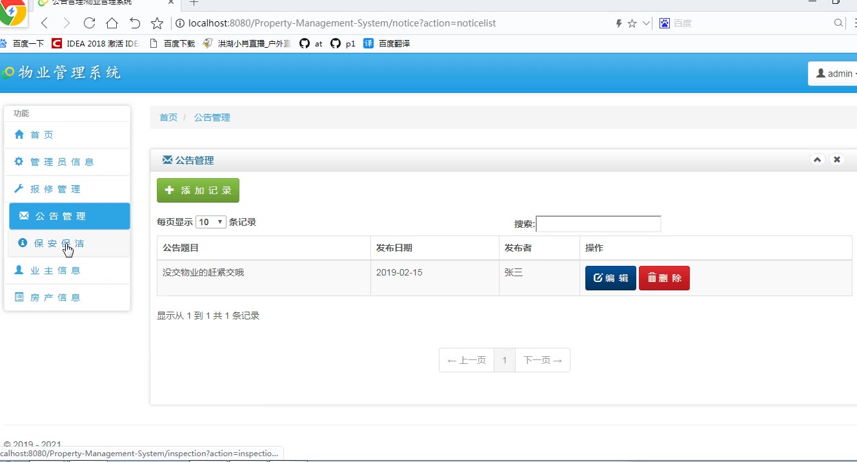Collapse the 公告管理 panel with chevron
The width and height of the screenshot is (857, 462).
[818, 159]
